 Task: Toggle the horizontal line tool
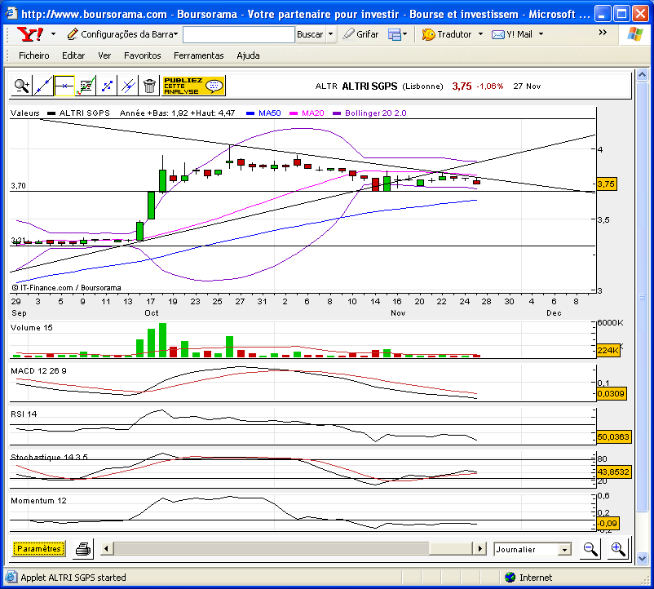click(64, 86)
